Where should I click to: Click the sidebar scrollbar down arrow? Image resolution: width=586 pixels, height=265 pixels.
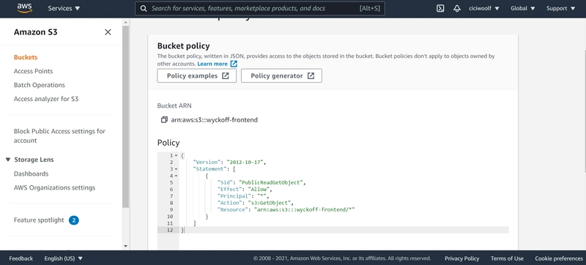tap(125, 247)
